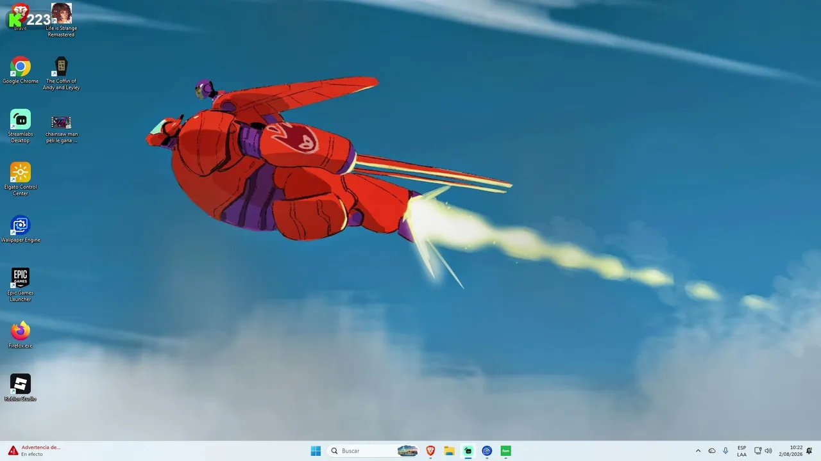Open the 'Advertencia de...' taskbar widget
The height and width of the screenshot is (461, 821).
pos(35,451)
